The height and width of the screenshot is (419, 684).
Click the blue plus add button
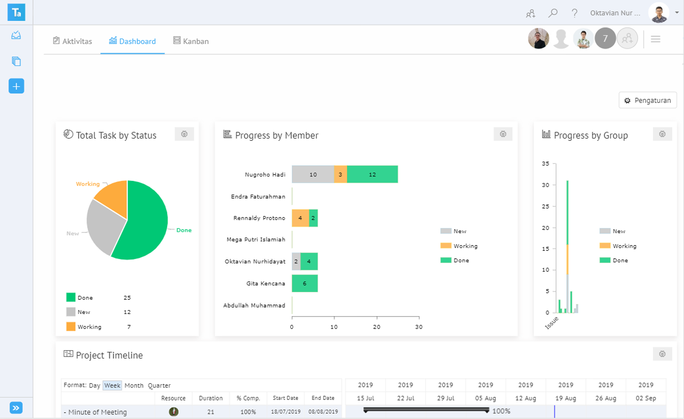[16, 86]
